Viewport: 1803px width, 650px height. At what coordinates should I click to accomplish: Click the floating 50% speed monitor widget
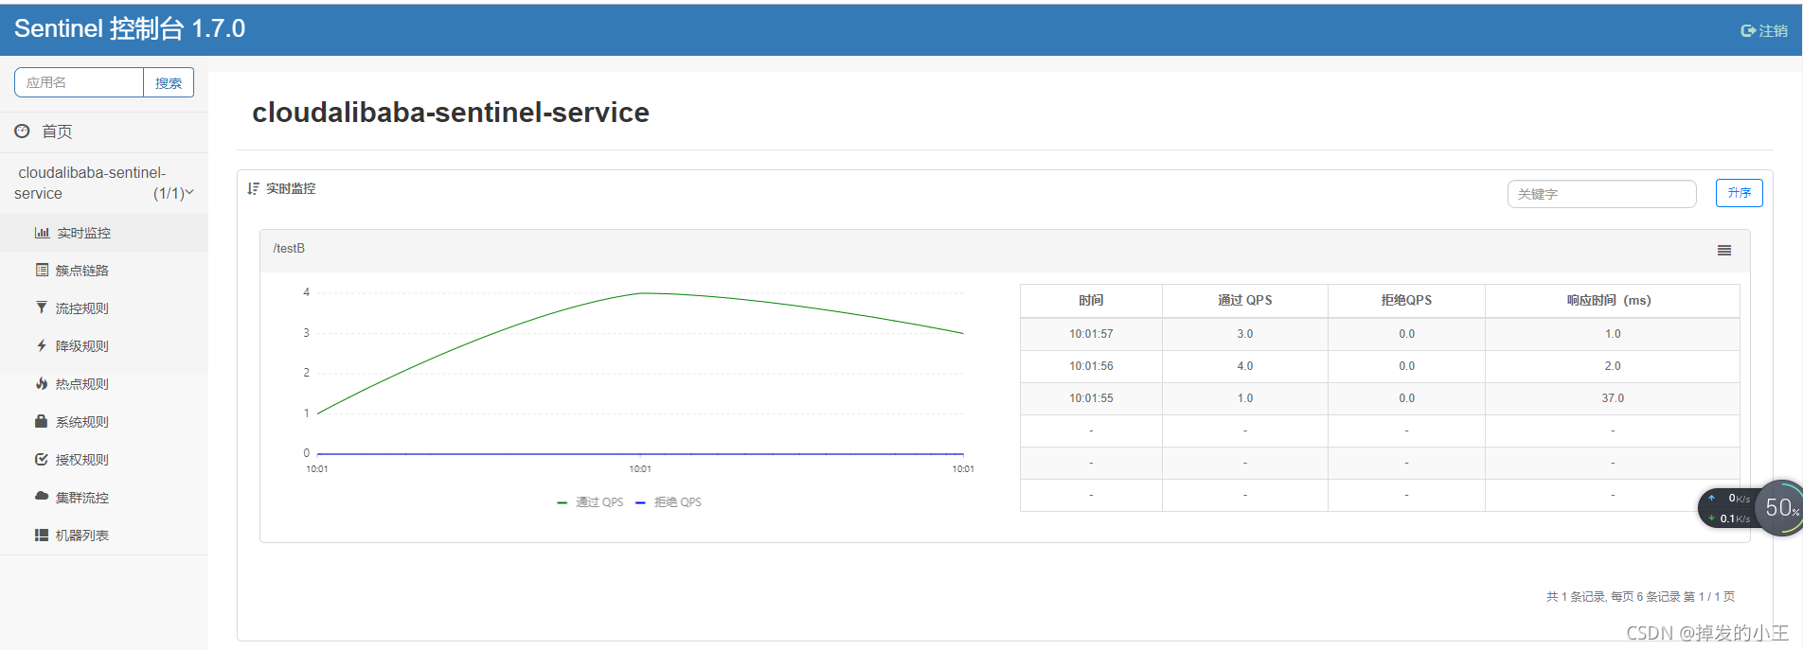click(x=1750, y=508)
